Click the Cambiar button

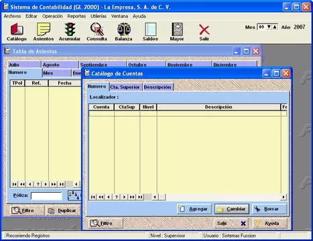232,209
